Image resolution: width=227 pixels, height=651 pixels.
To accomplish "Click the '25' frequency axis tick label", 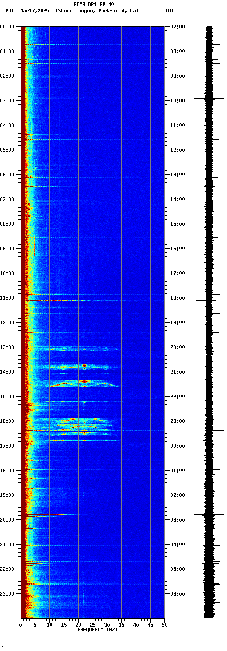I will (x=93, y=625).
